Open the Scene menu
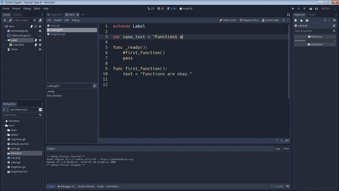The height and width of the screenshot is (191, 339). tap(6, 8)
